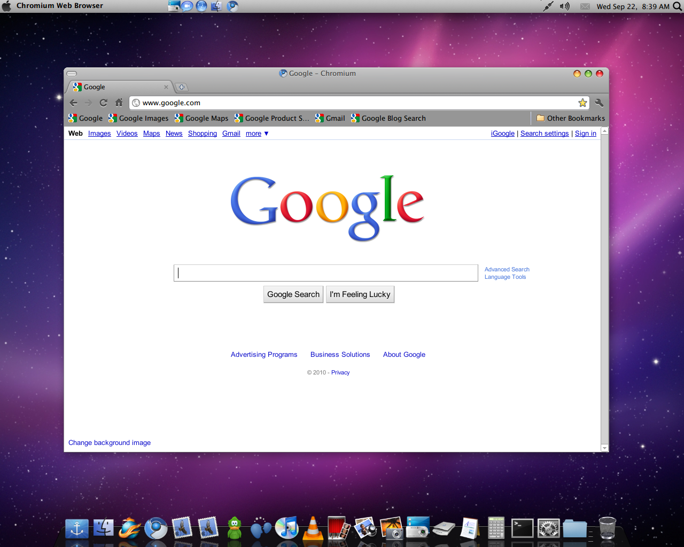Click the I'm Feeling Lucky button
Image resolution: width=684 pixels, height=547 pixels.
click(x=360, y=294)
